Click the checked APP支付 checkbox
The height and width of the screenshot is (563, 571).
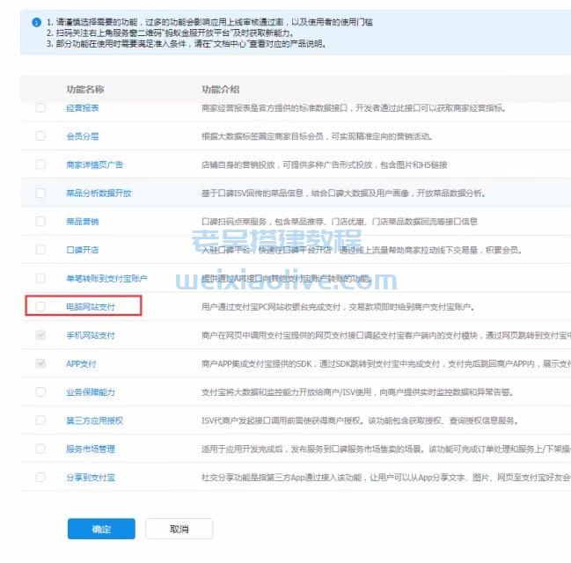point(40,363)
